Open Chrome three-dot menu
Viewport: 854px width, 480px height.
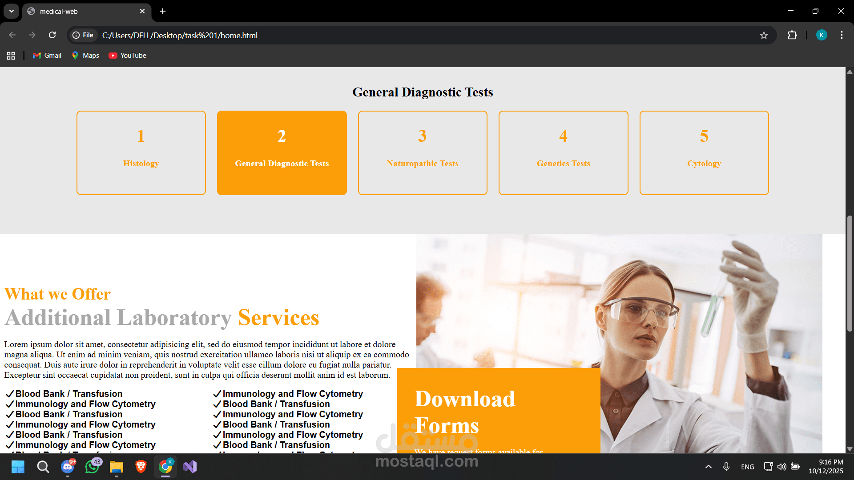pos(842,35)
